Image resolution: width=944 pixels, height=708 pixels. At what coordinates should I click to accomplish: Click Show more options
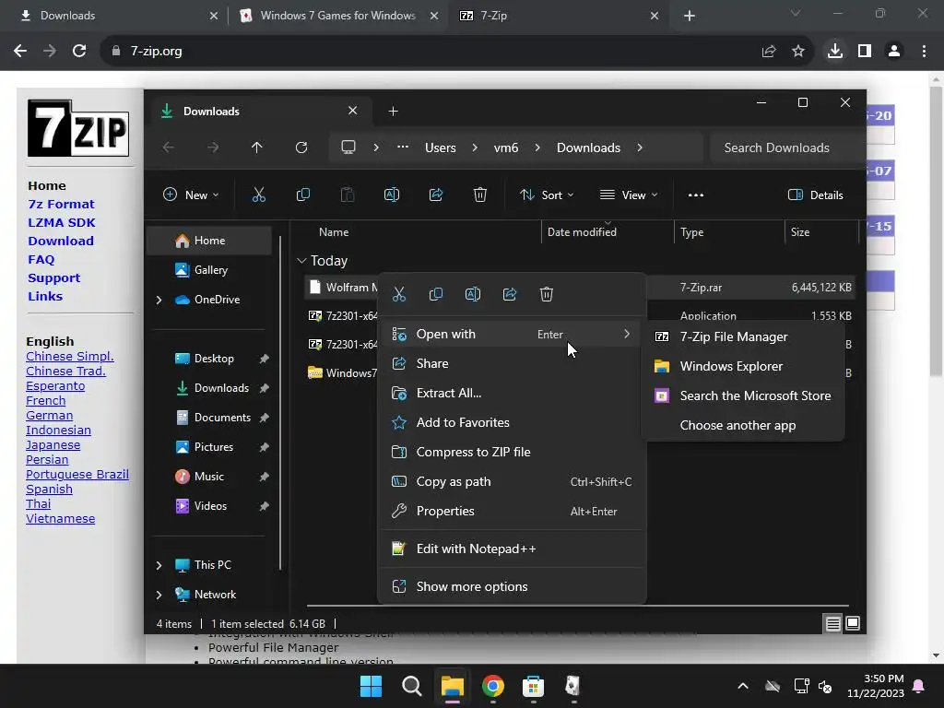(512, 587)
